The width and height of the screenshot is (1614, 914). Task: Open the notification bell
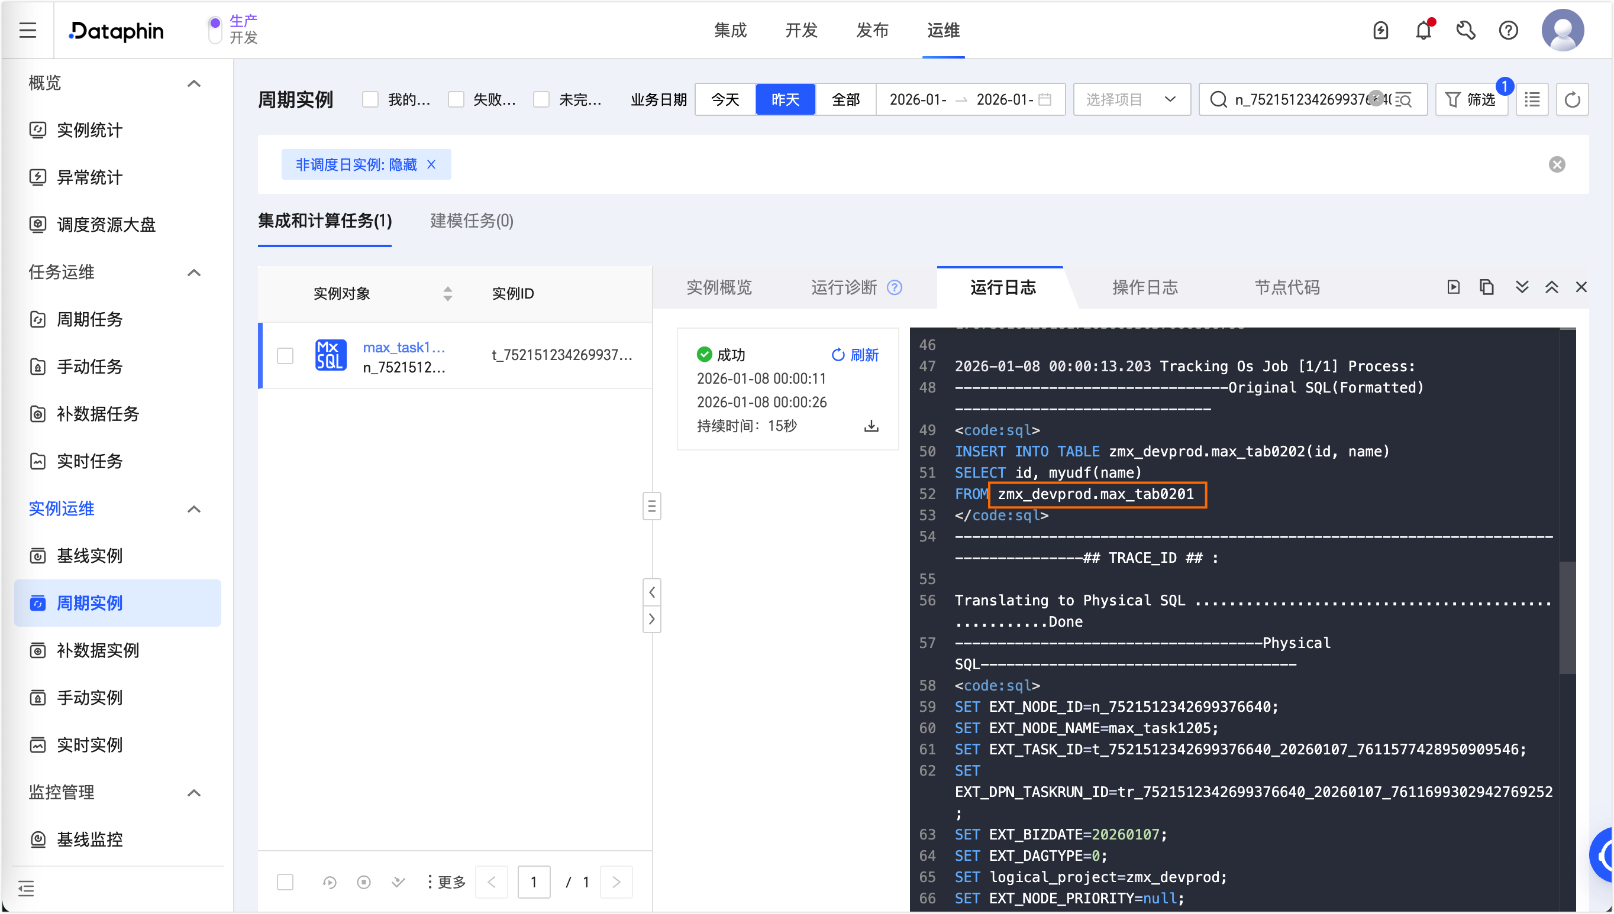pos(1423,30)
